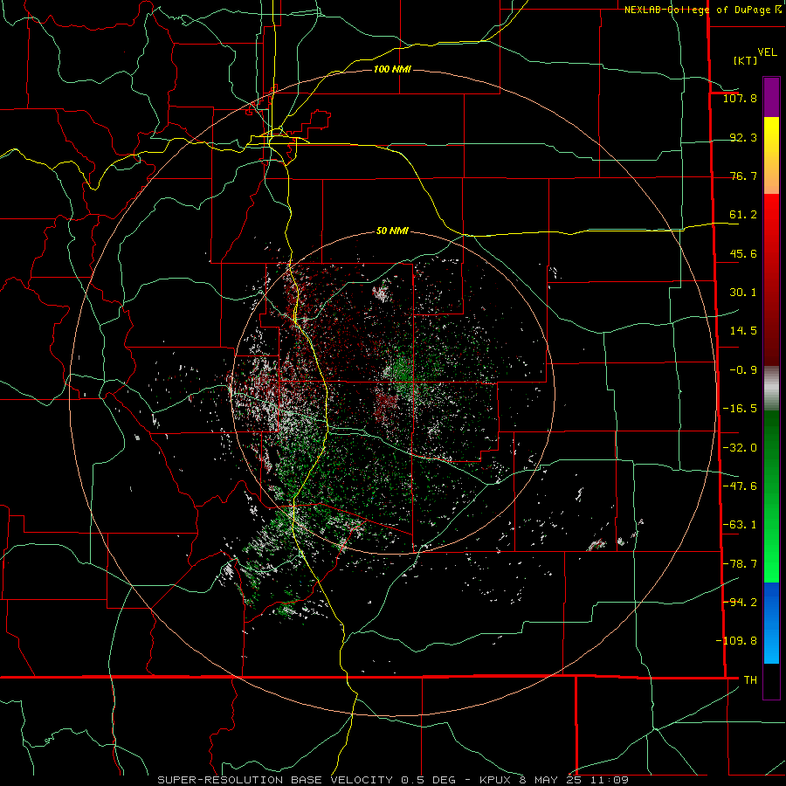The height and width of the screenshot is (786, 786).
Task: Click the -0.9 scale value
Action: coord(743,370)
